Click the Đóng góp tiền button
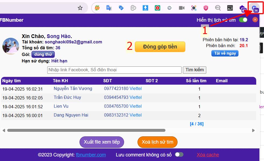Screen dimensions: 264x161 (x=160, y=47)
